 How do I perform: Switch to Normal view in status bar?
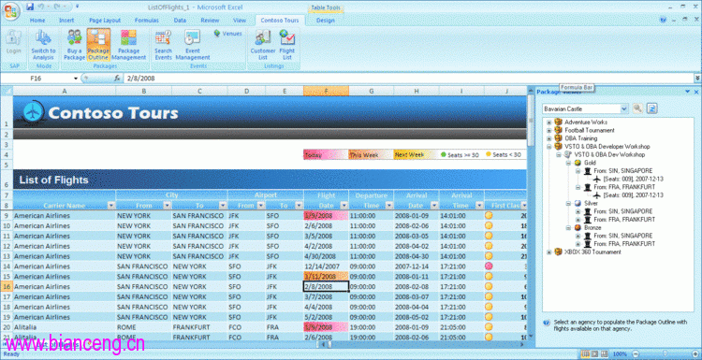tap(586, 354)
